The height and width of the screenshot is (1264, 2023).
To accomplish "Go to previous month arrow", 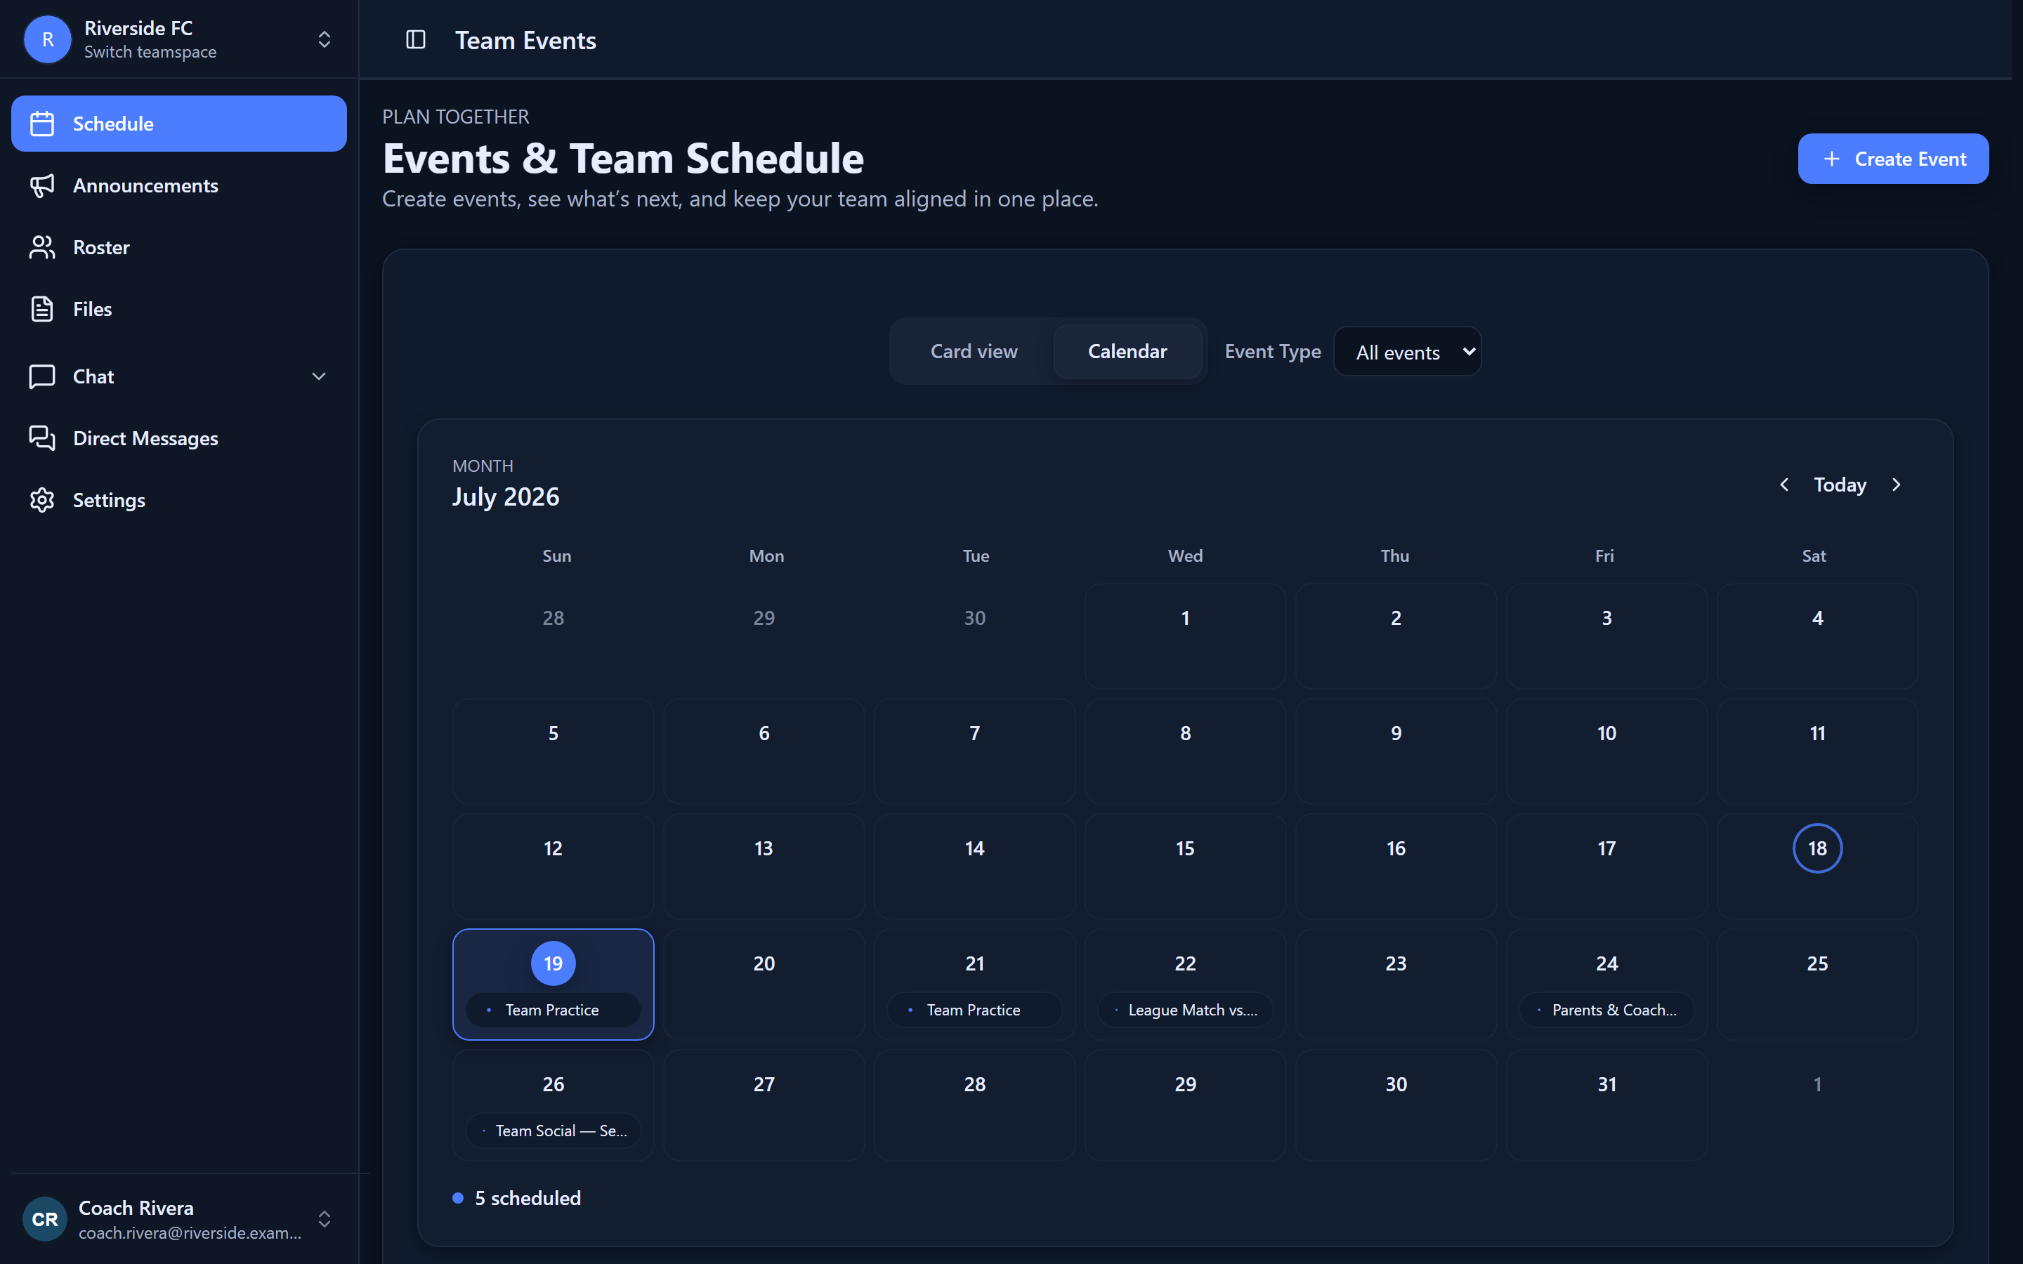I will coord(1784,485).
